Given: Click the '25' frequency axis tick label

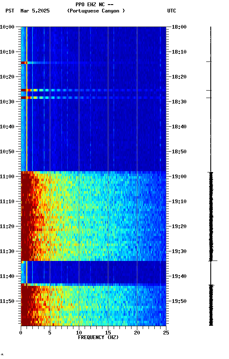Looking at the screenshot, I should (166, 333).
